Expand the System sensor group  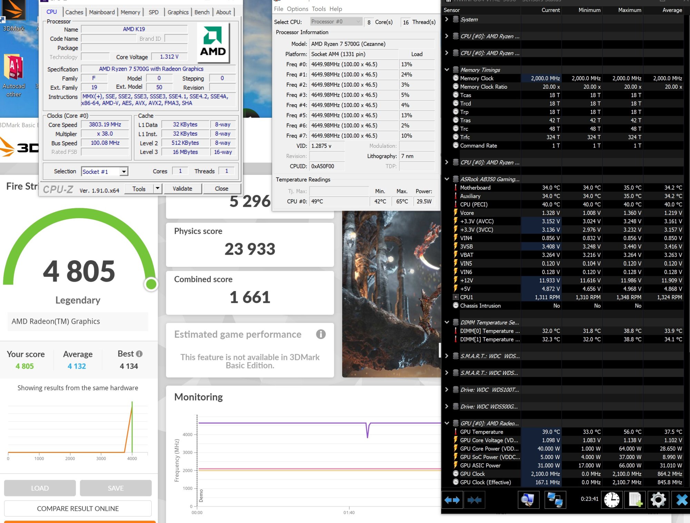tap(447, 19)
